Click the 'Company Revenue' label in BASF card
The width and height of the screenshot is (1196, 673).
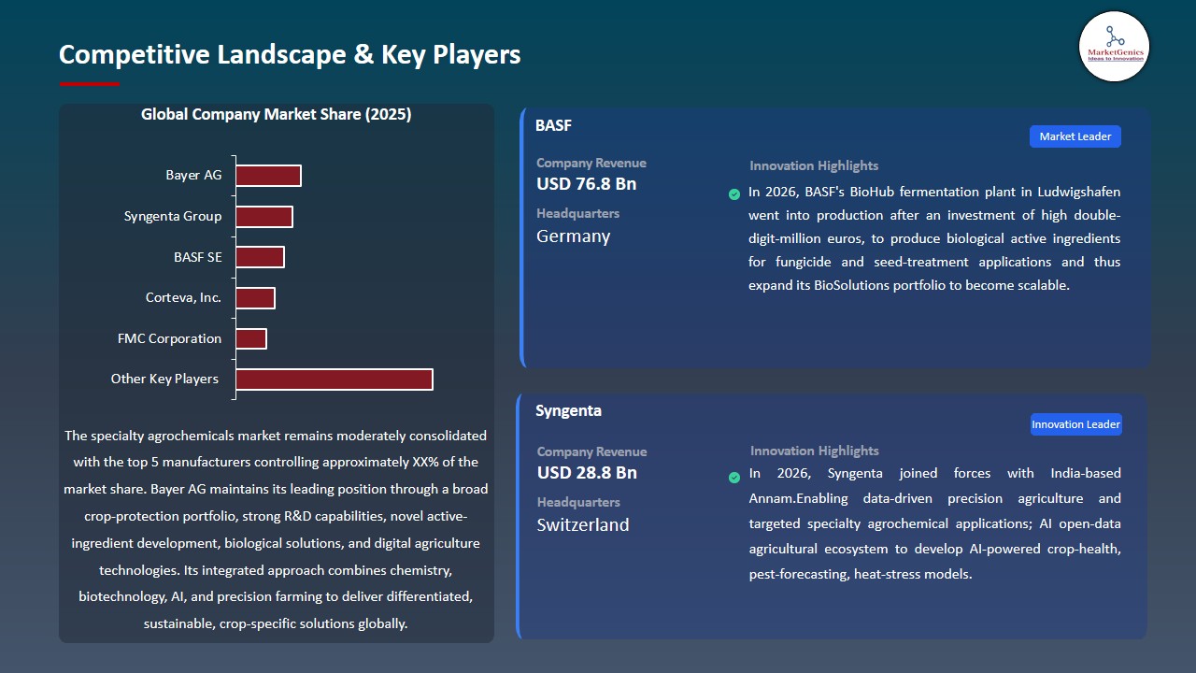tap(591, 164)
